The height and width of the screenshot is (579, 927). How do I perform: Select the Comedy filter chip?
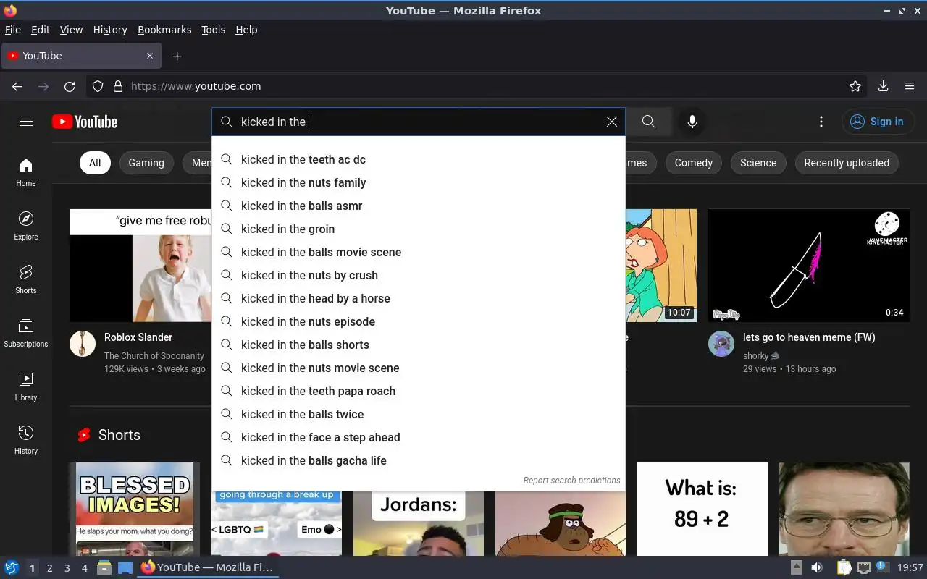pos(694,163)
